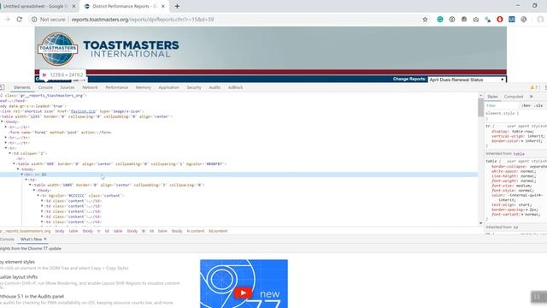
Task: Open the Performance panel tab
Action: tap(116, 87)
